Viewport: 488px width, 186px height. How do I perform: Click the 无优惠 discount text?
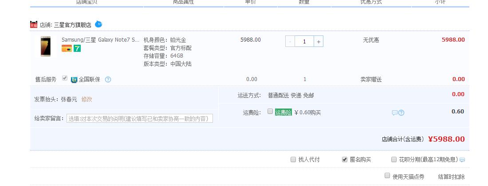(x=371, y=40)
